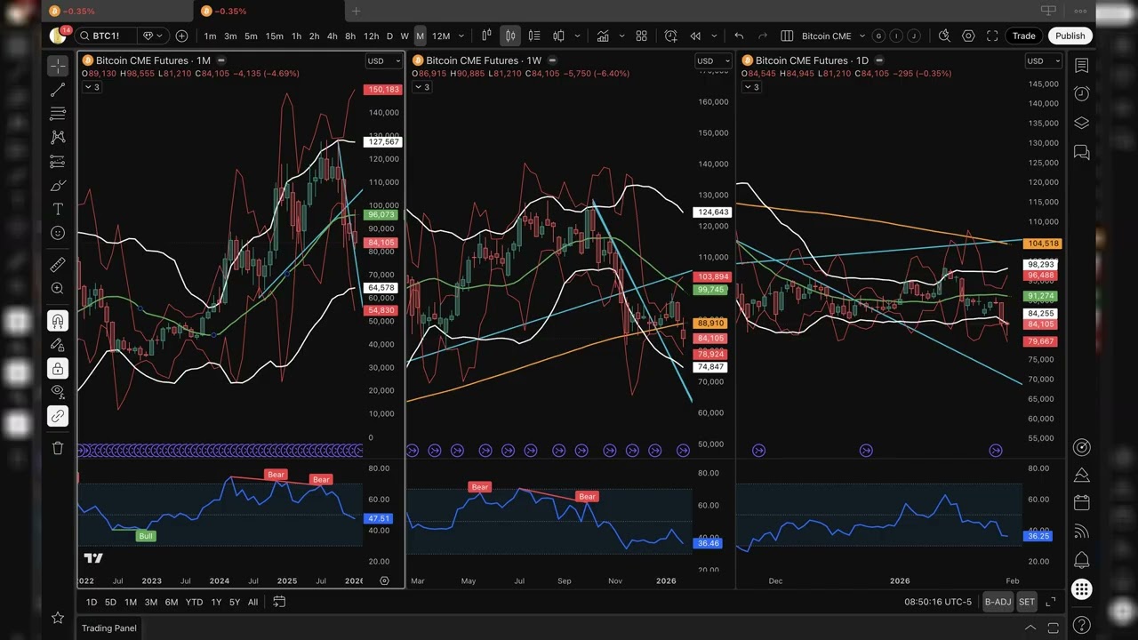Set date range to 3M

pos(151,603)
